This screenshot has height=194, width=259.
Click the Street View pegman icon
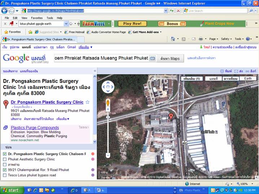coord(108,103)
